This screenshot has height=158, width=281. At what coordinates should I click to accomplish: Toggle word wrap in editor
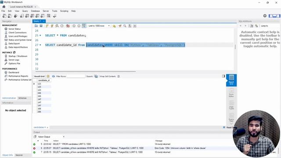[x=135, y=26]
